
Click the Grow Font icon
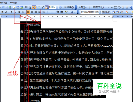click(x=12, y=12)
